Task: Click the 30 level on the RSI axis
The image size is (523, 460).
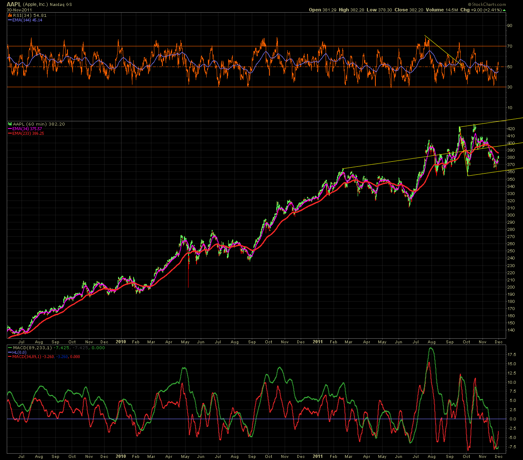Action: click(x=510, y=87)
